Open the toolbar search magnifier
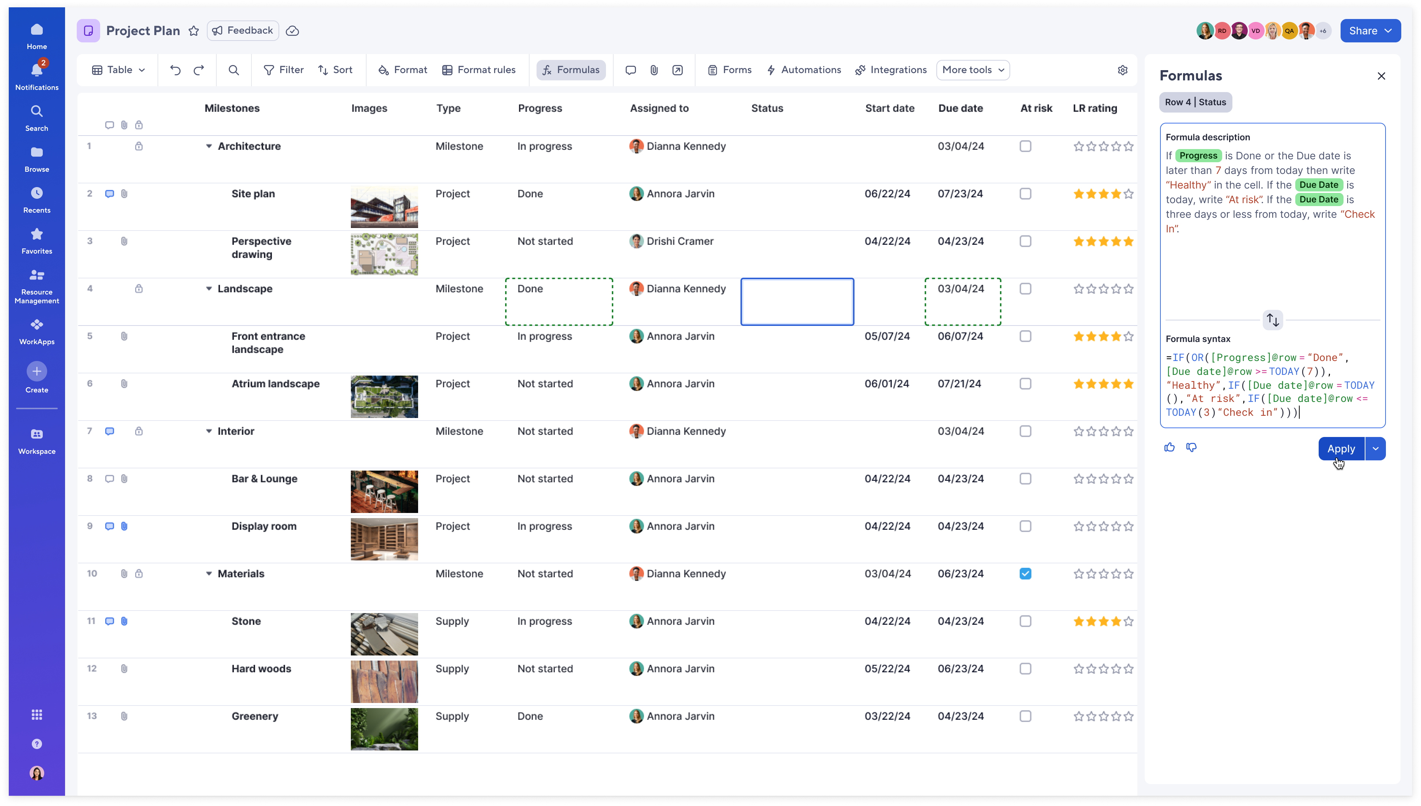 click(x=234, y=70)
